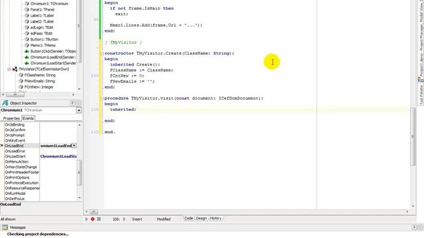Switch to the Properties tab
This screenshot has width=424, height=238.
pos(11,118)
